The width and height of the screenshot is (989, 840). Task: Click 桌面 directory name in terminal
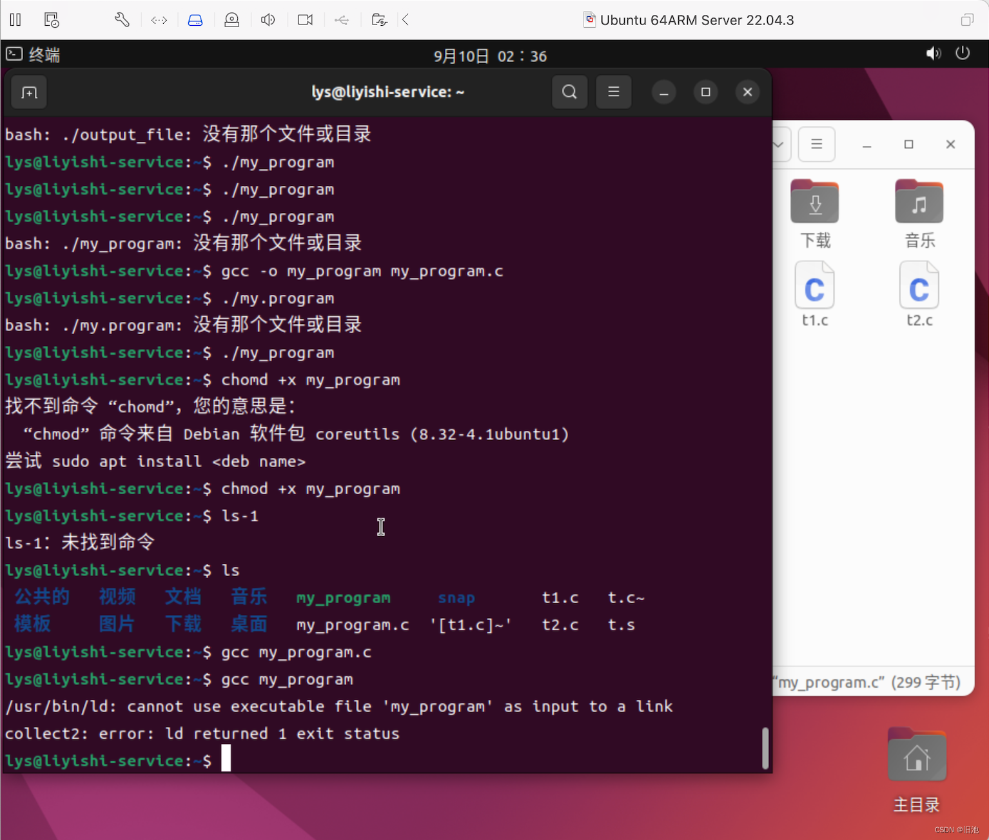(249, 624)
